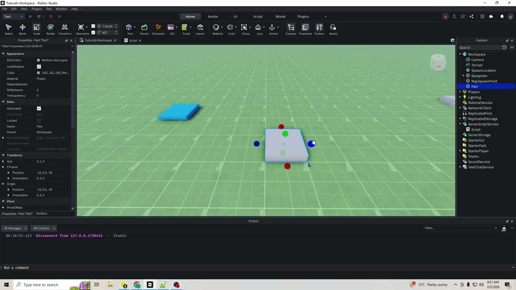Screen dimensions: 516x290
Task: Toggle the CastShadow checkbox
Action: point(39,66)
